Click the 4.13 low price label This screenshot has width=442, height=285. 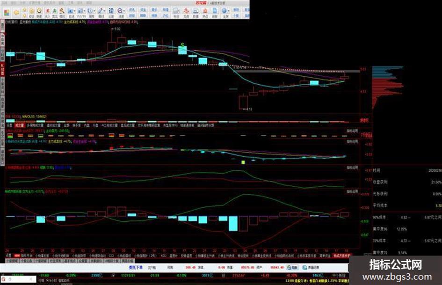[x=247, y=109]
